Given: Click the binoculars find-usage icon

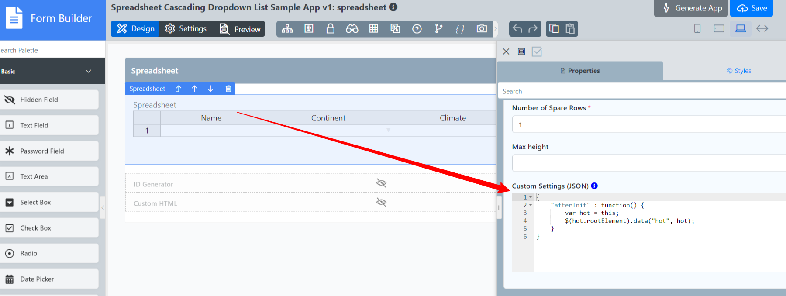Looking at the screenshot, I should [x=352, y=29].
